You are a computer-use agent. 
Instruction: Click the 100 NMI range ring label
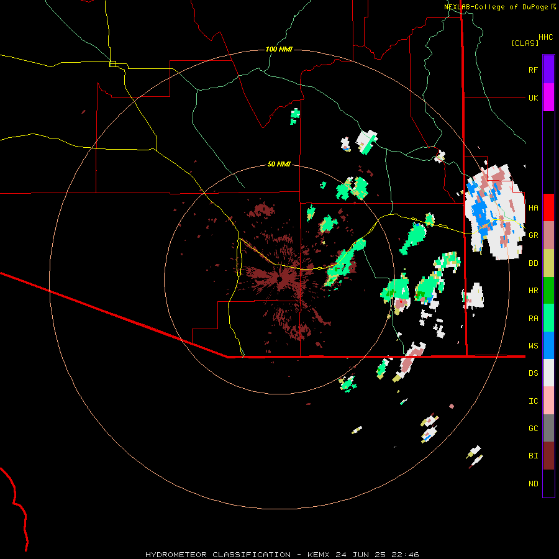[x=279, y=49]
